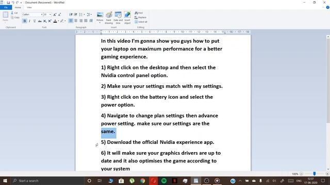The width and height of the screenshot is (330, 185).
Task: Click the vertical scrollbar thumb
Action: (328, 81)
